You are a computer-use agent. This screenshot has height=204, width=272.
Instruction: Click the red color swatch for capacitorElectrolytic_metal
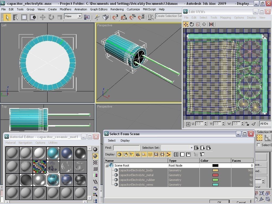coord(215,175)
